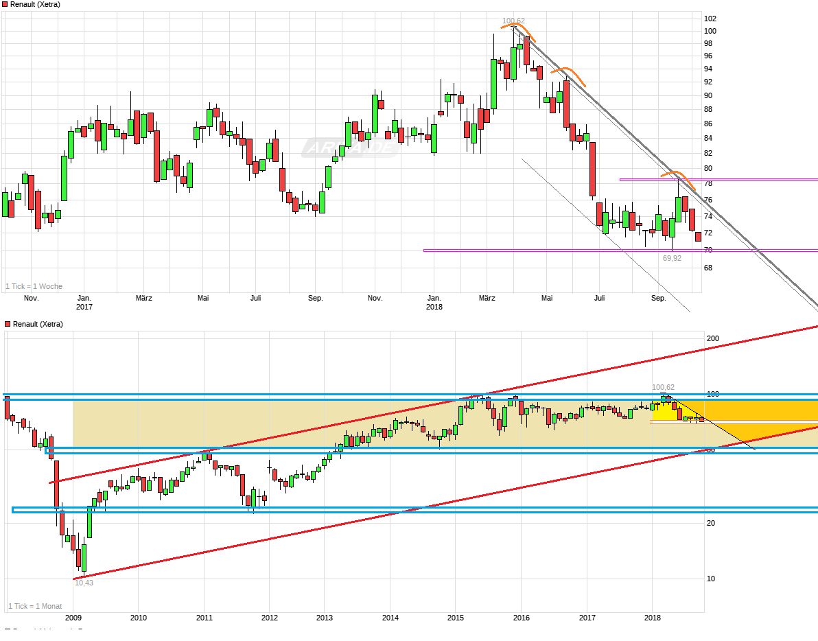Click the 2009 label on the monthly axis

tap(75, 618)
